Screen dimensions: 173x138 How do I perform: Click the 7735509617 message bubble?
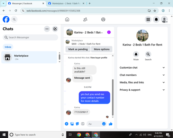tap(81, 112)
